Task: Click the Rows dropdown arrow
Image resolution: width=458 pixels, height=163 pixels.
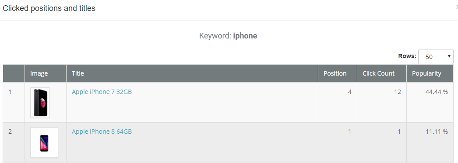Action: pyautogui.click(x=449, y=56)
